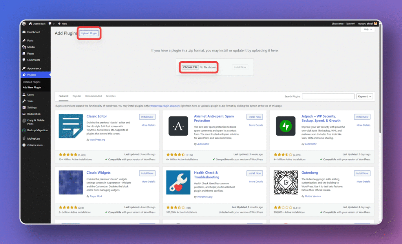The image size is (402, 244).
Task: Open Posts pin icon in sidebar
Action: tap(24, 40)
